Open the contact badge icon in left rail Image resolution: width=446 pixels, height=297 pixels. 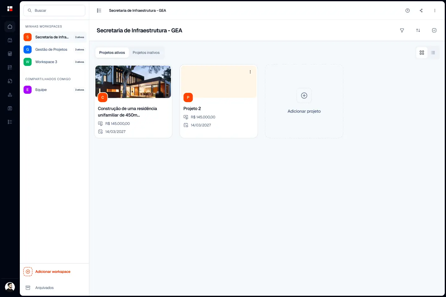click(x=10, y=108)
